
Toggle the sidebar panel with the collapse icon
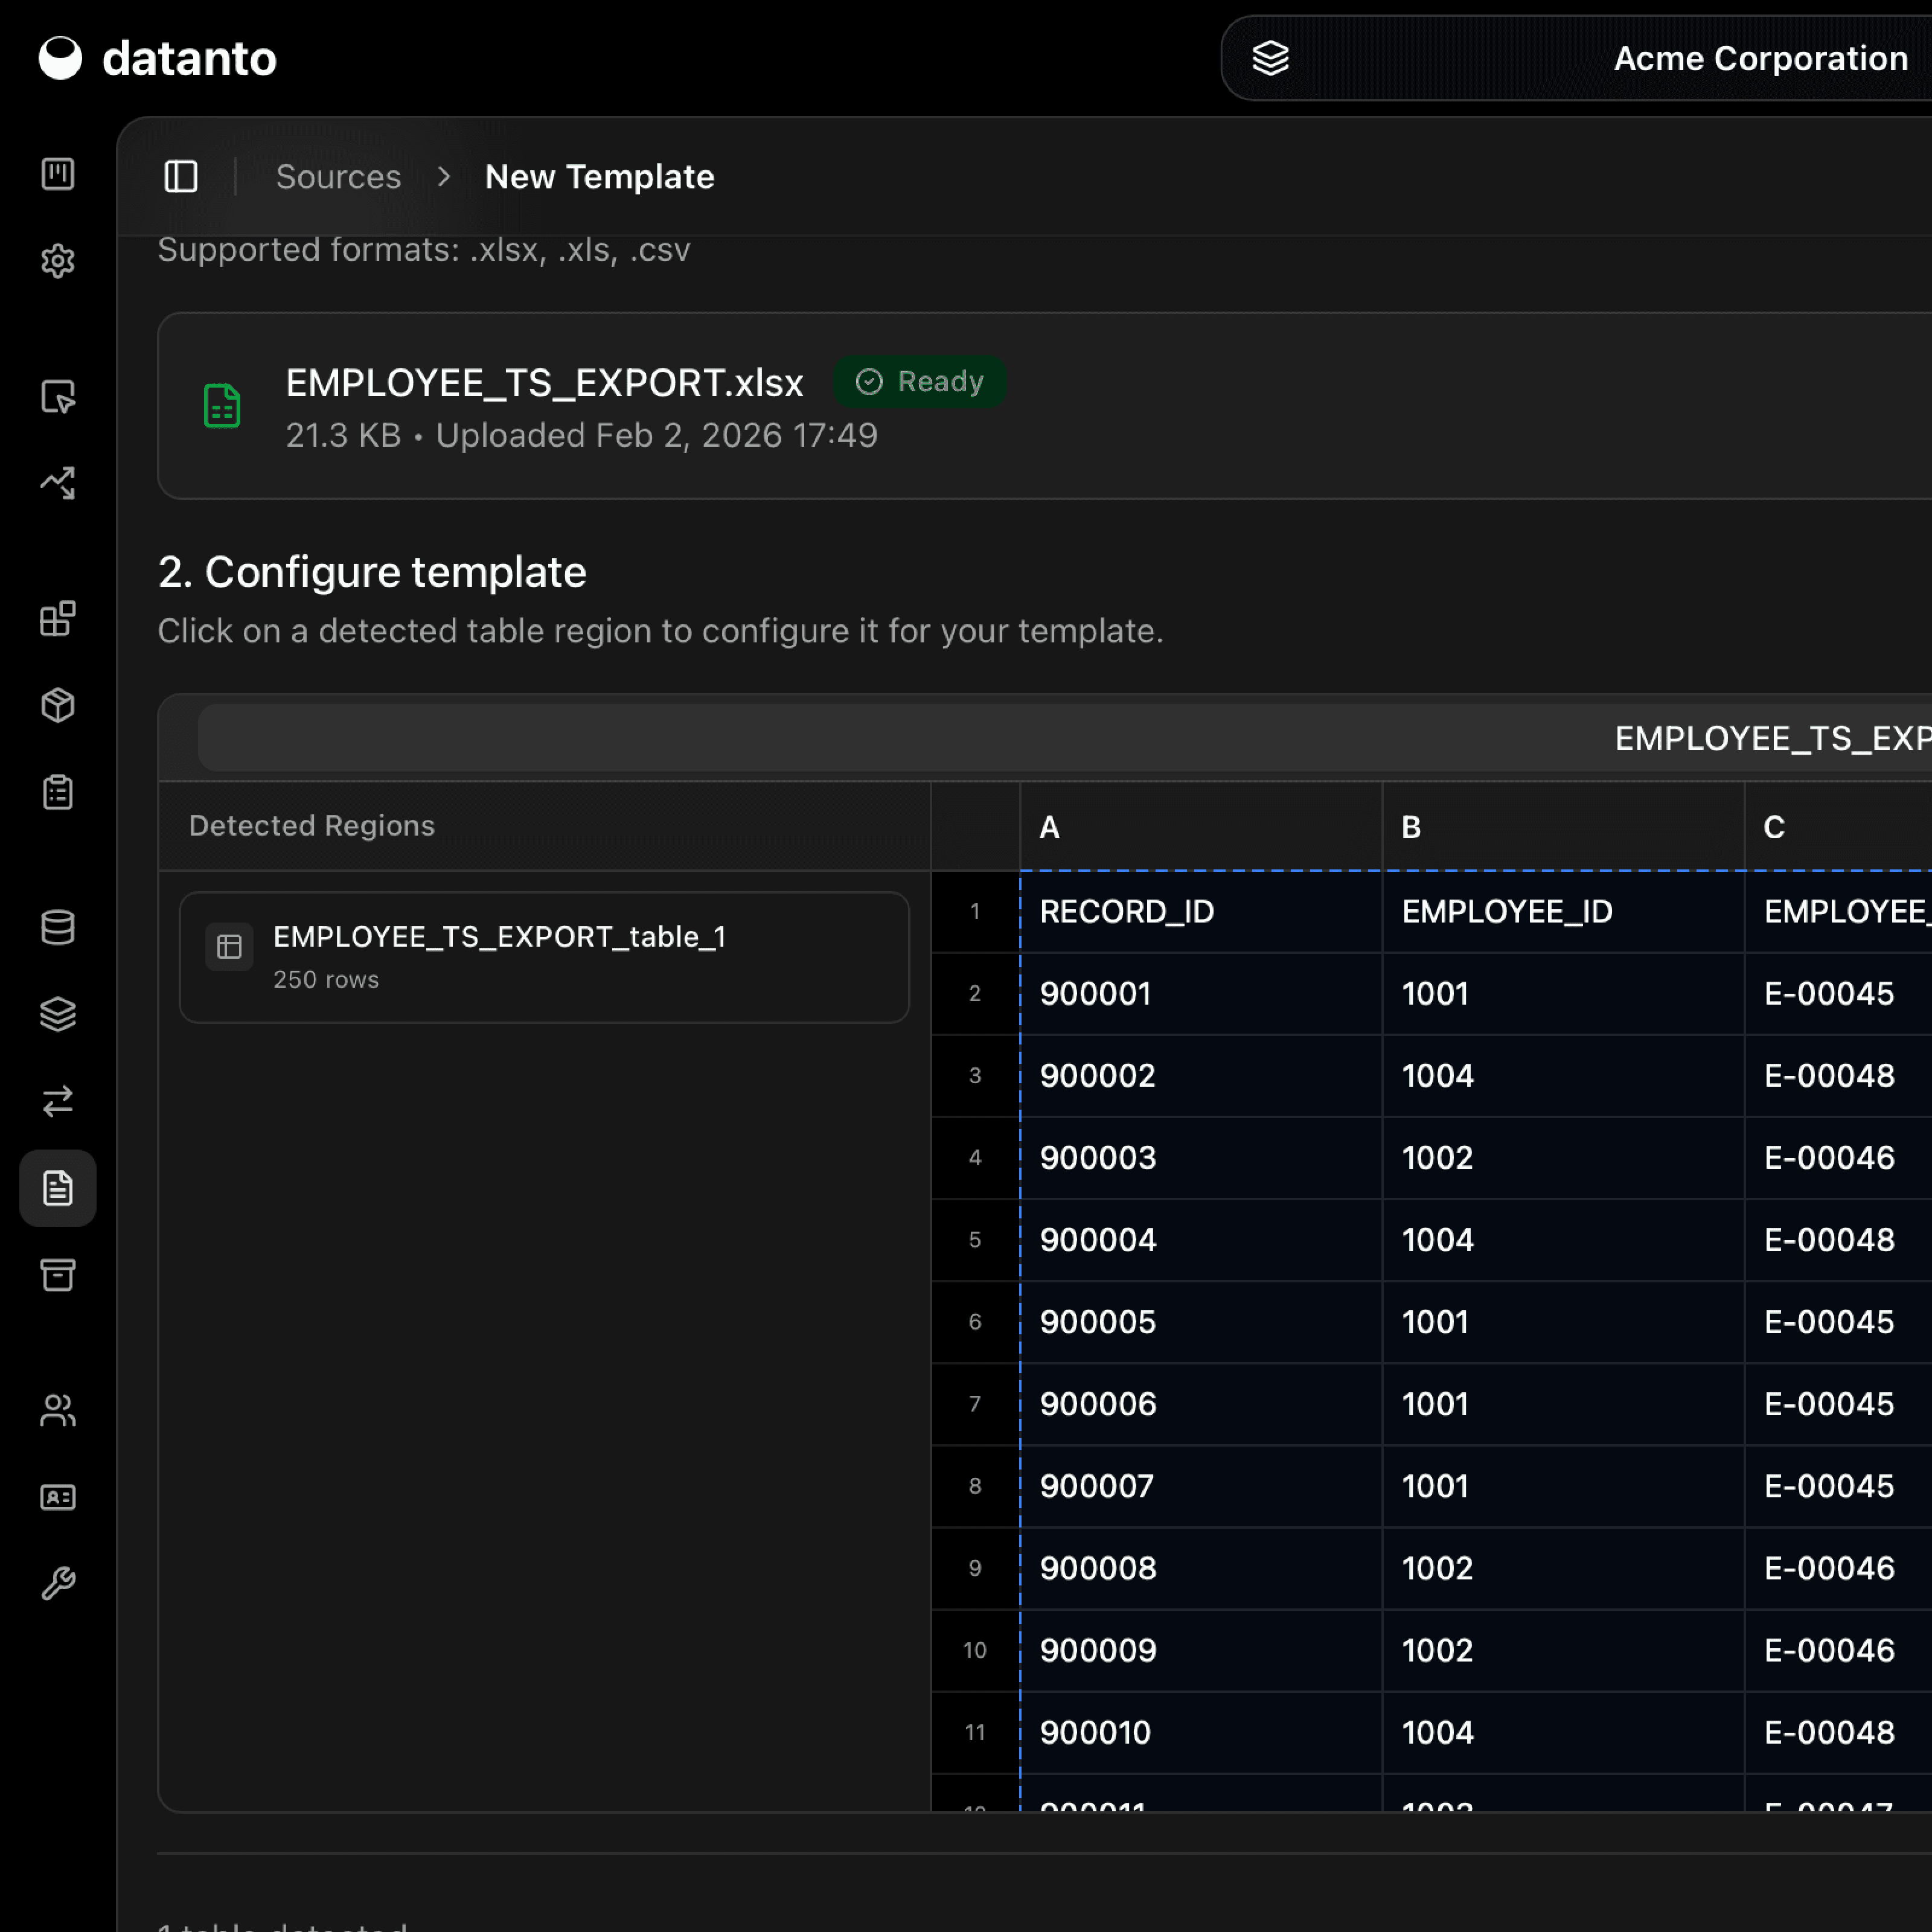point(181,176)
